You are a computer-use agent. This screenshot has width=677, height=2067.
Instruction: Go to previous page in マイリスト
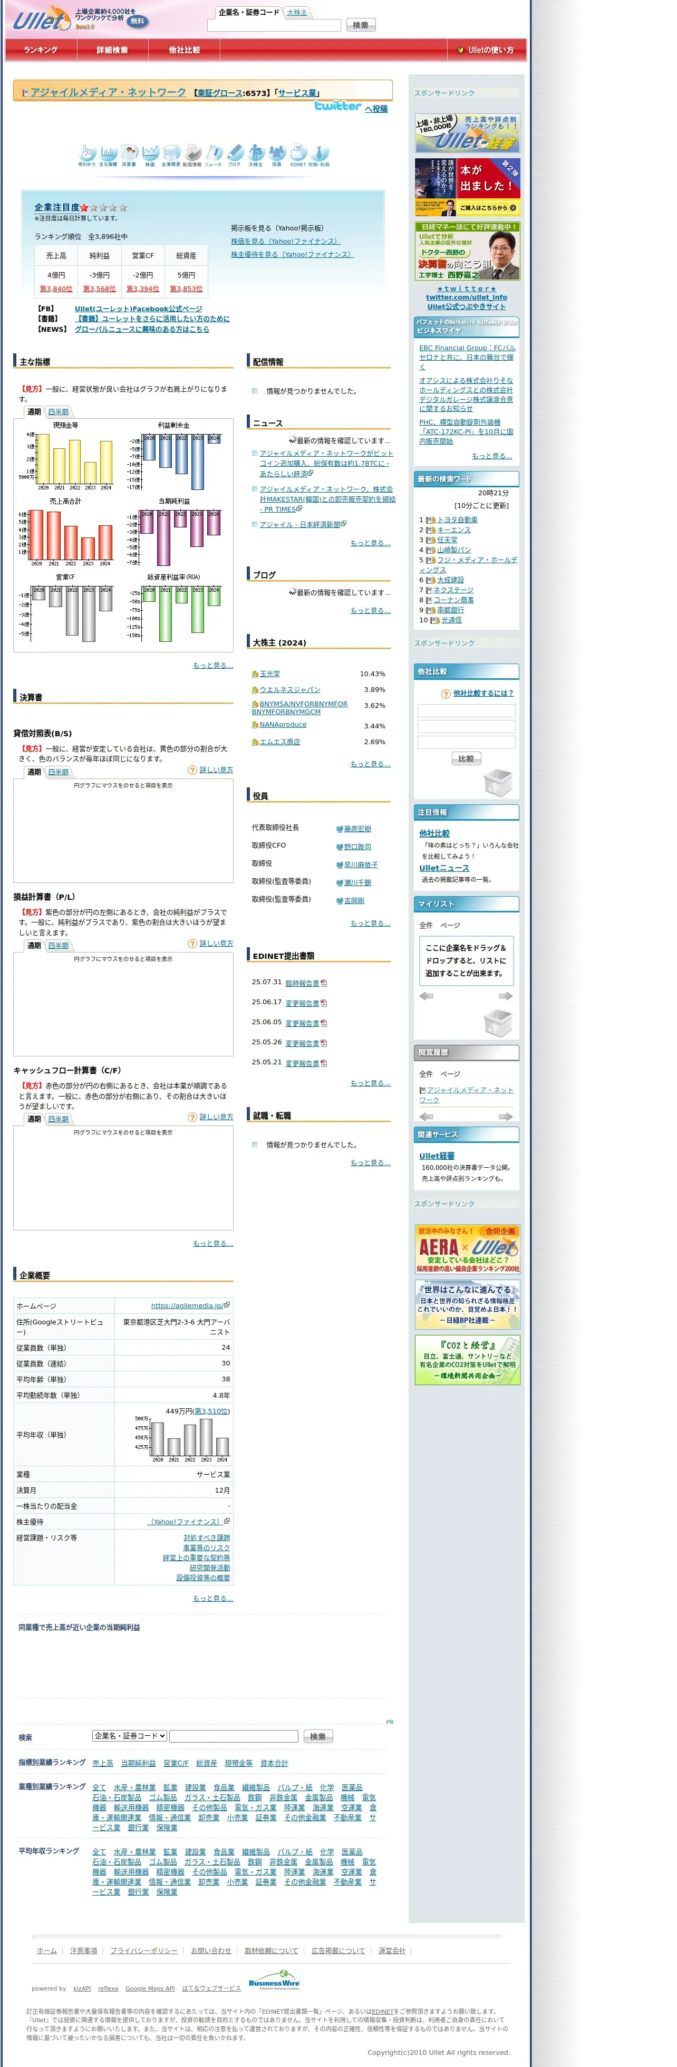[426, 996]
